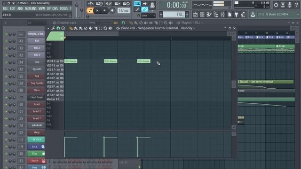
Task: Open the Channel rack All filter dropdown
Action: (36, 23)
